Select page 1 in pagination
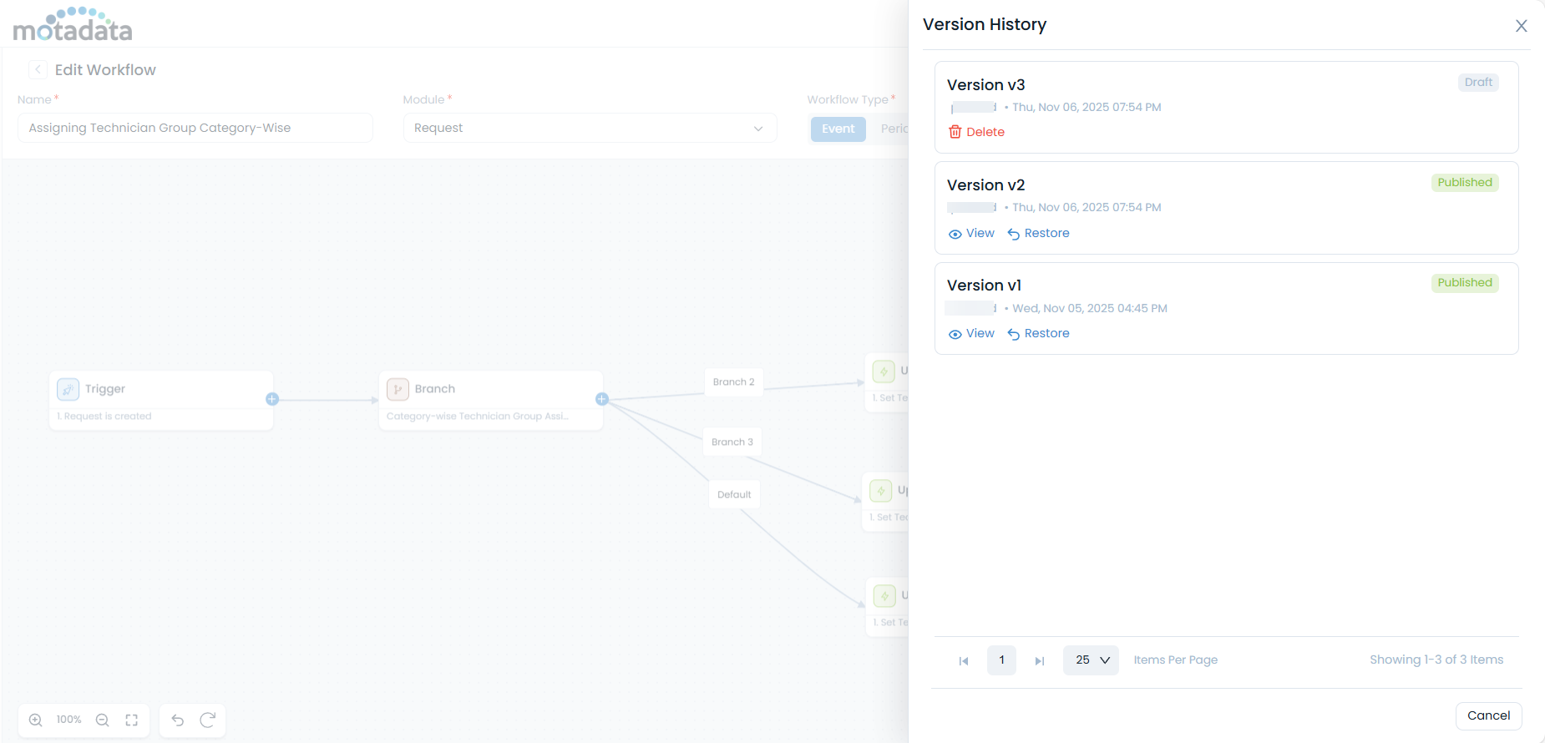1545x743 pixels. (x=1001, y=660)
